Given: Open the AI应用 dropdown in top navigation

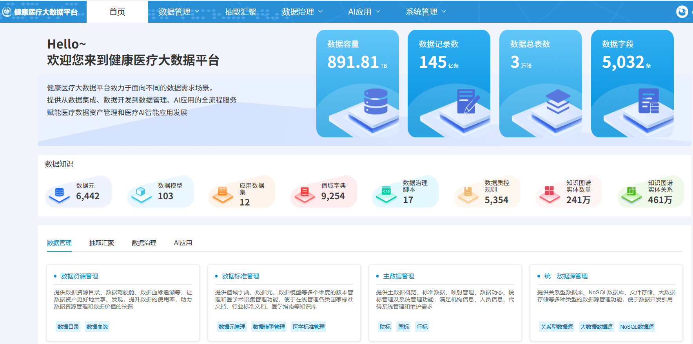Looking at the screenshot, I should pyautogui.click(x=364, y=12).
